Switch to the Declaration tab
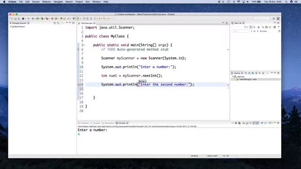 click(x=108, y=123)
